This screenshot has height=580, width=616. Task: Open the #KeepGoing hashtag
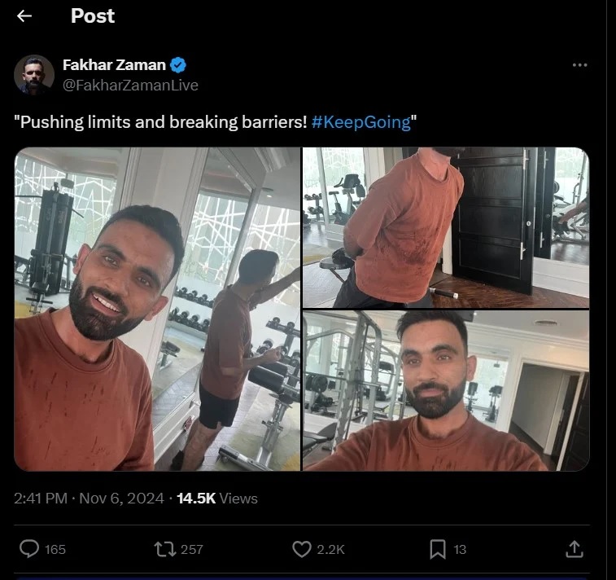point(360,121)
